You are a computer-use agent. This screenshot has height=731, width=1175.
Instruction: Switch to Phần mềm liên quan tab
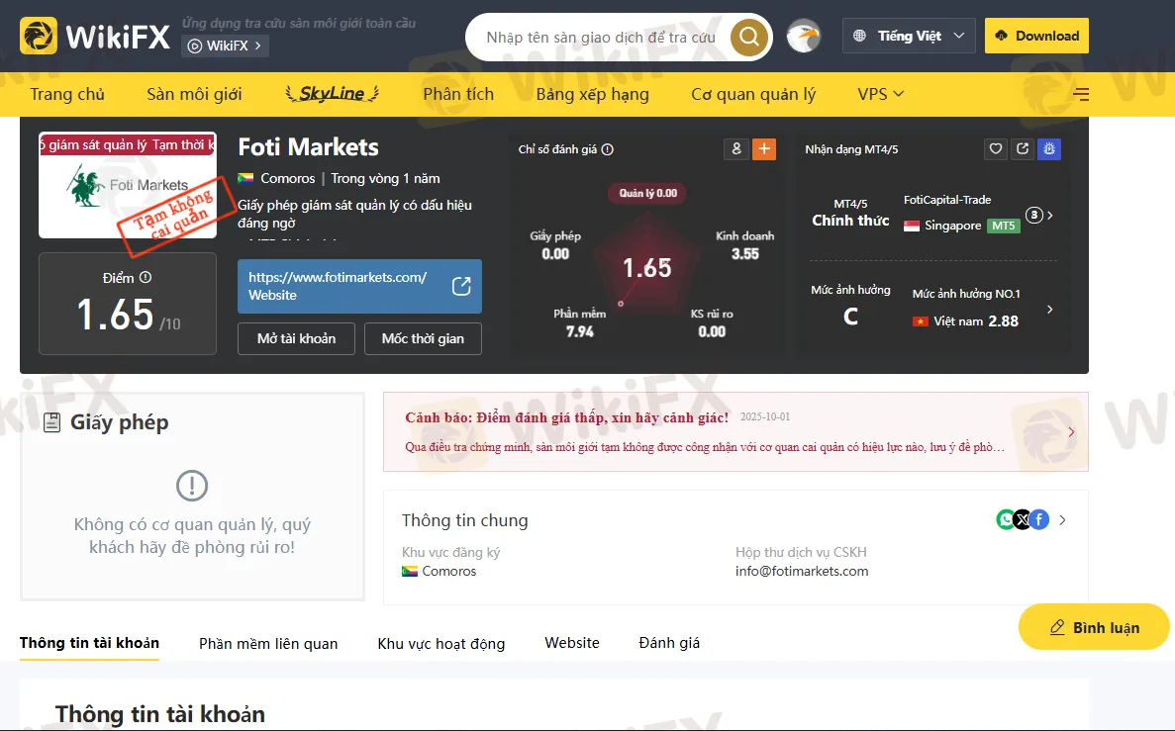(x=268, y=643)
